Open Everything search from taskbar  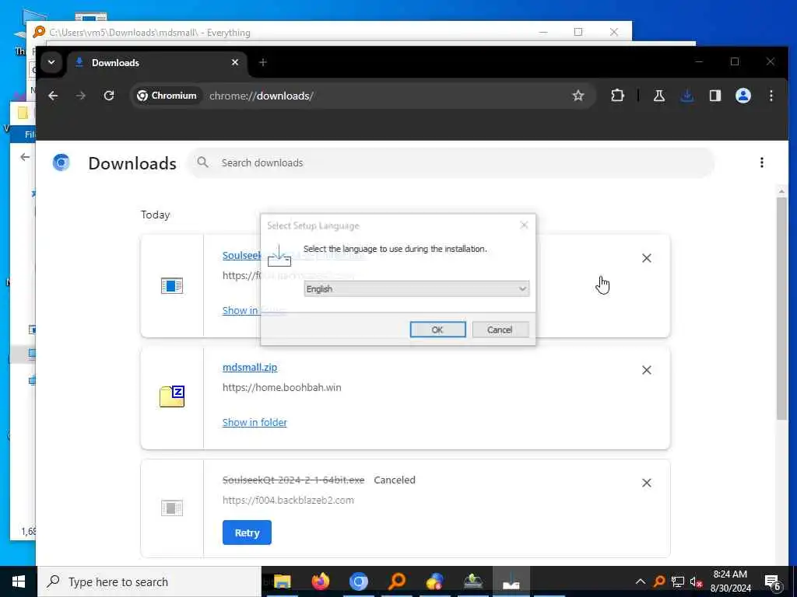(397, 581)
